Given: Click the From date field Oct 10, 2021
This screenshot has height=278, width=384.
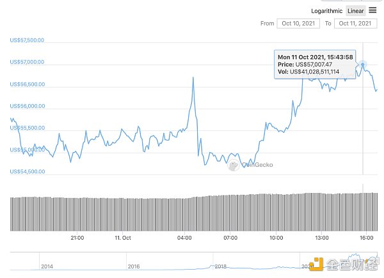Looking at the screenshot, I should [x=297, y=24].
